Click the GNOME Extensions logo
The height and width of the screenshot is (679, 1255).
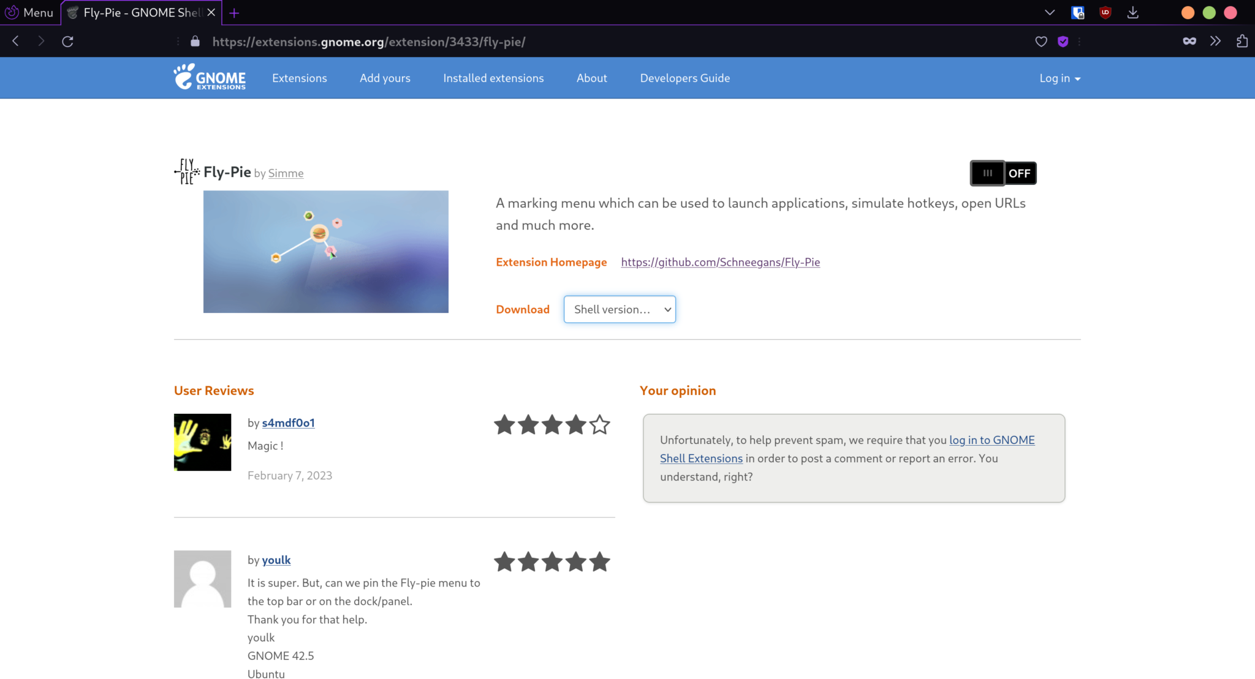(209, 78)
